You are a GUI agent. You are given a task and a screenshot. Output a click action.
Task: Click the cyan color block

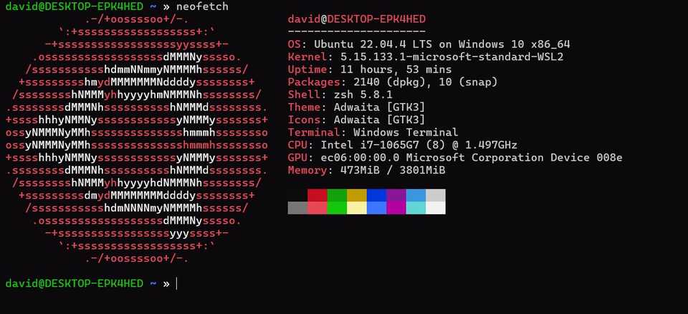point(416,208)
